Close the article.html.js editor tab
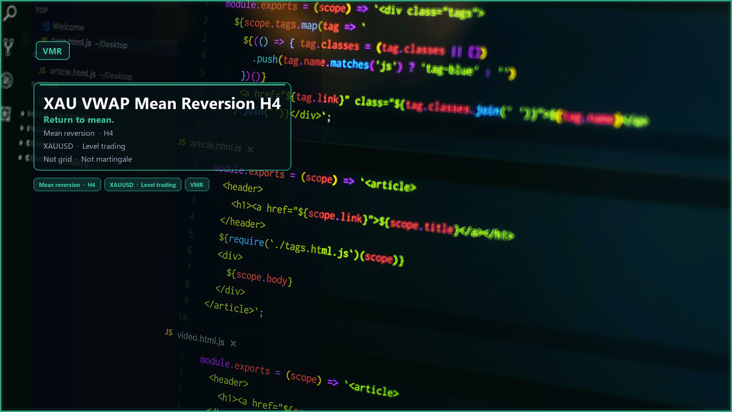This screenshot has width=732, height=412. [x=250, y=150]
